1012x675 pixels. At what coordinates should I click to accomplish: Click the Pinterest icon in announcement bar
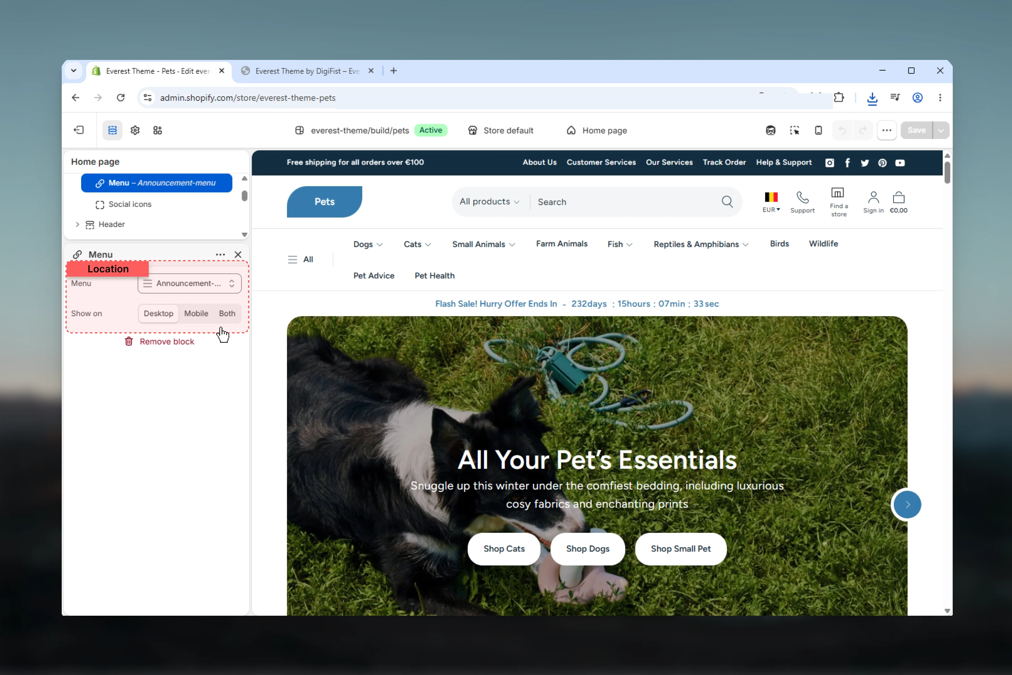(x=882, y=163)
